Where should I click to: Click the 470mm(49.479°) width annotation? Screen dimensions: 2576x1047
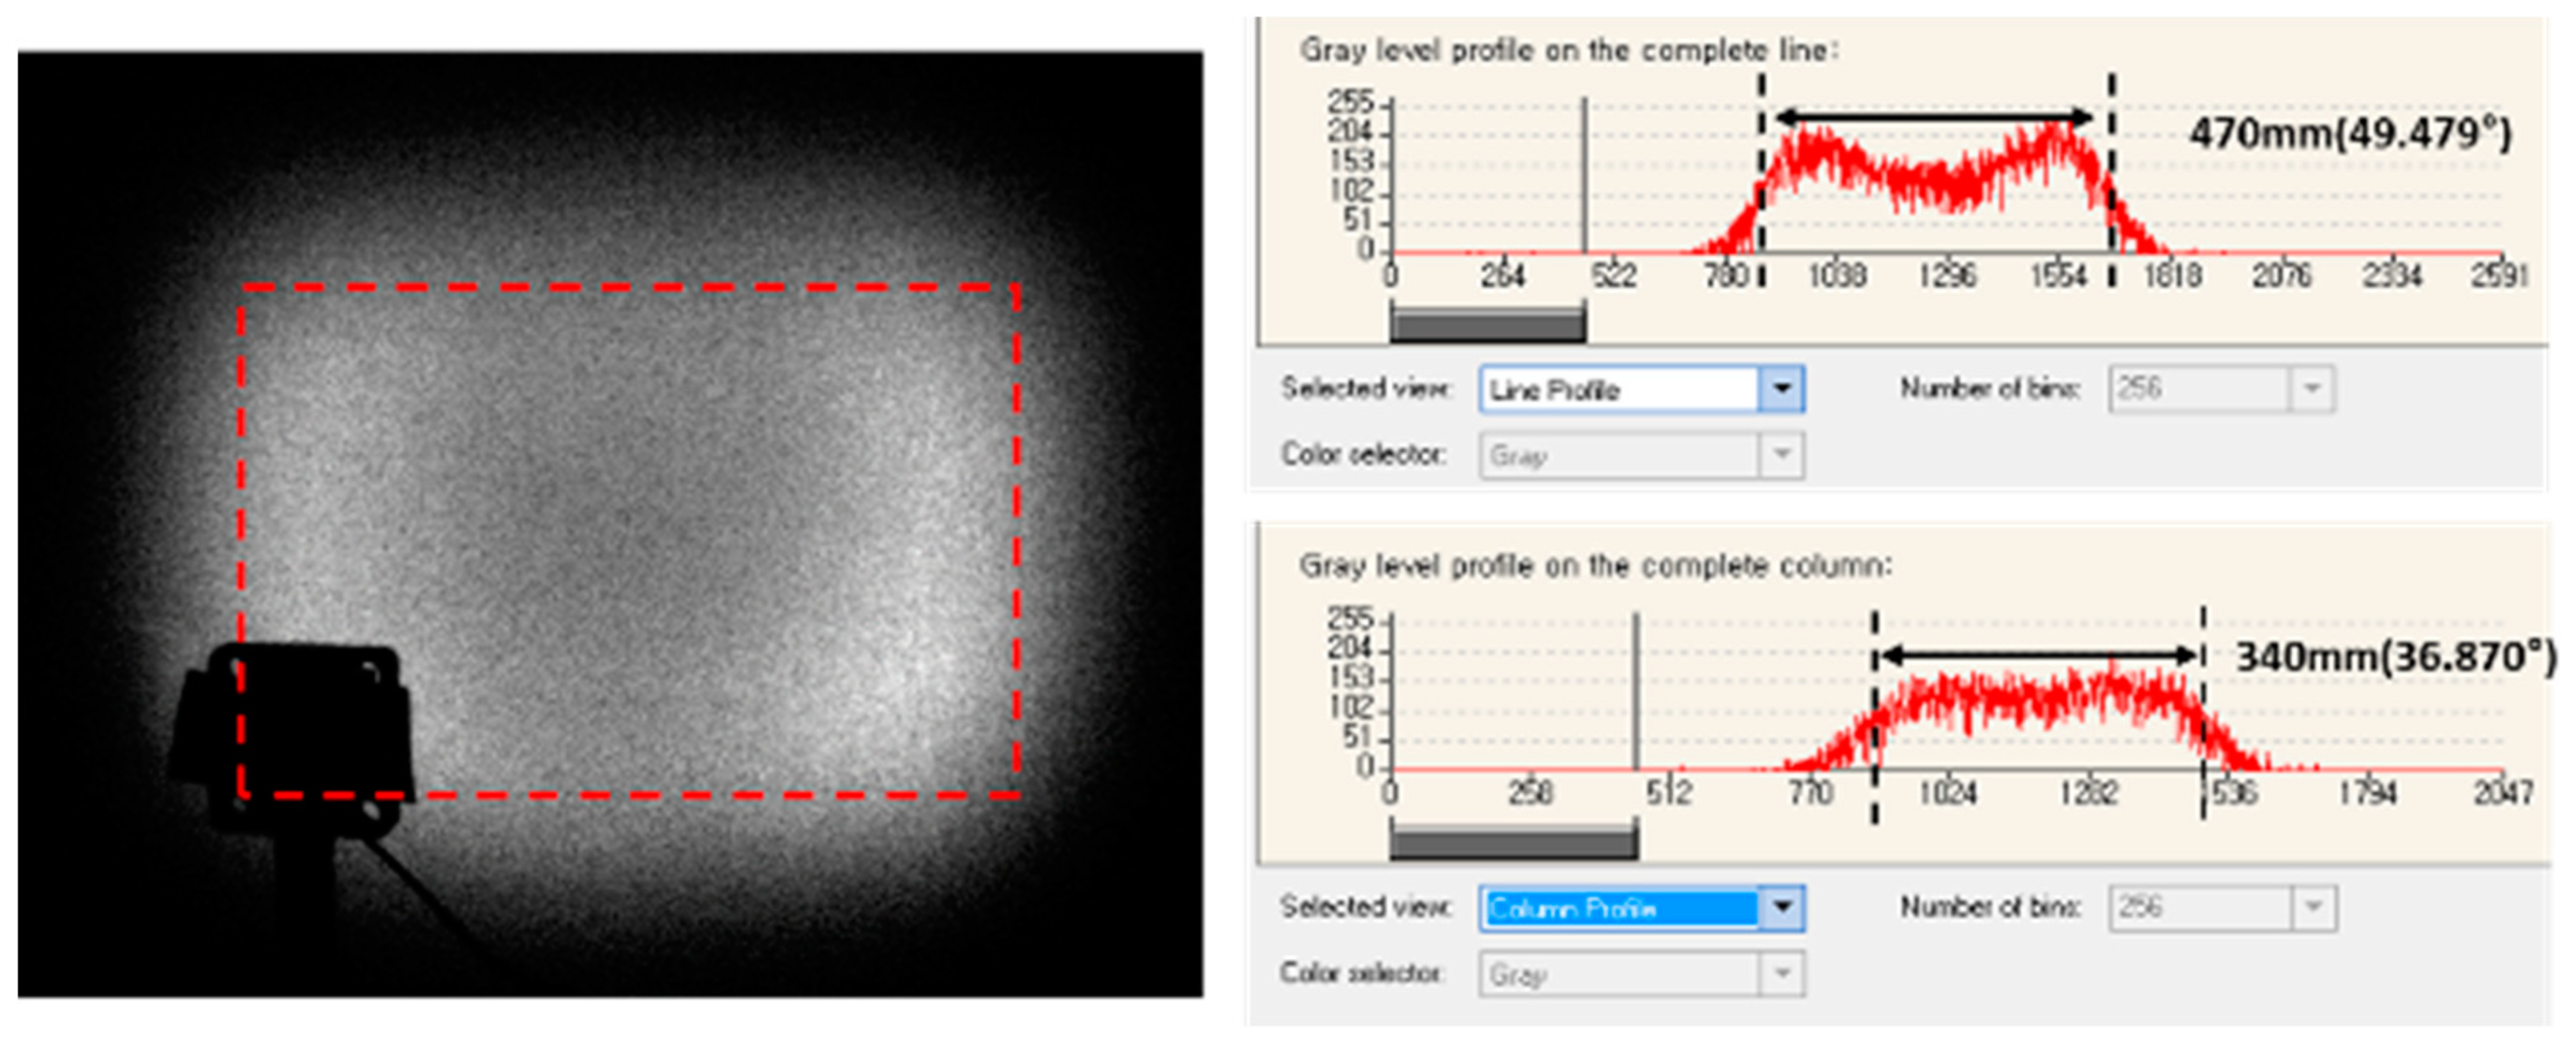2349,134
